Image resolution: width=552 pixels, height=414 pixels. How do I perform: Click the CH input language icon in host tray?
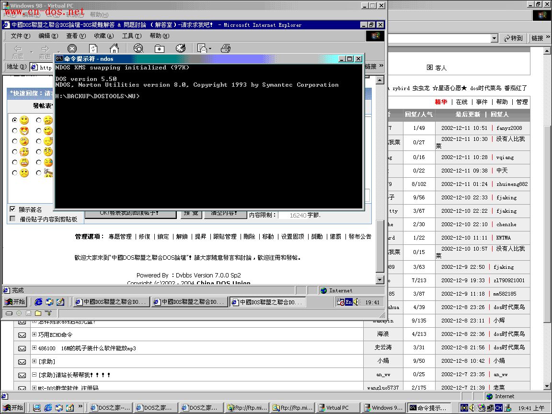(498, 408)
